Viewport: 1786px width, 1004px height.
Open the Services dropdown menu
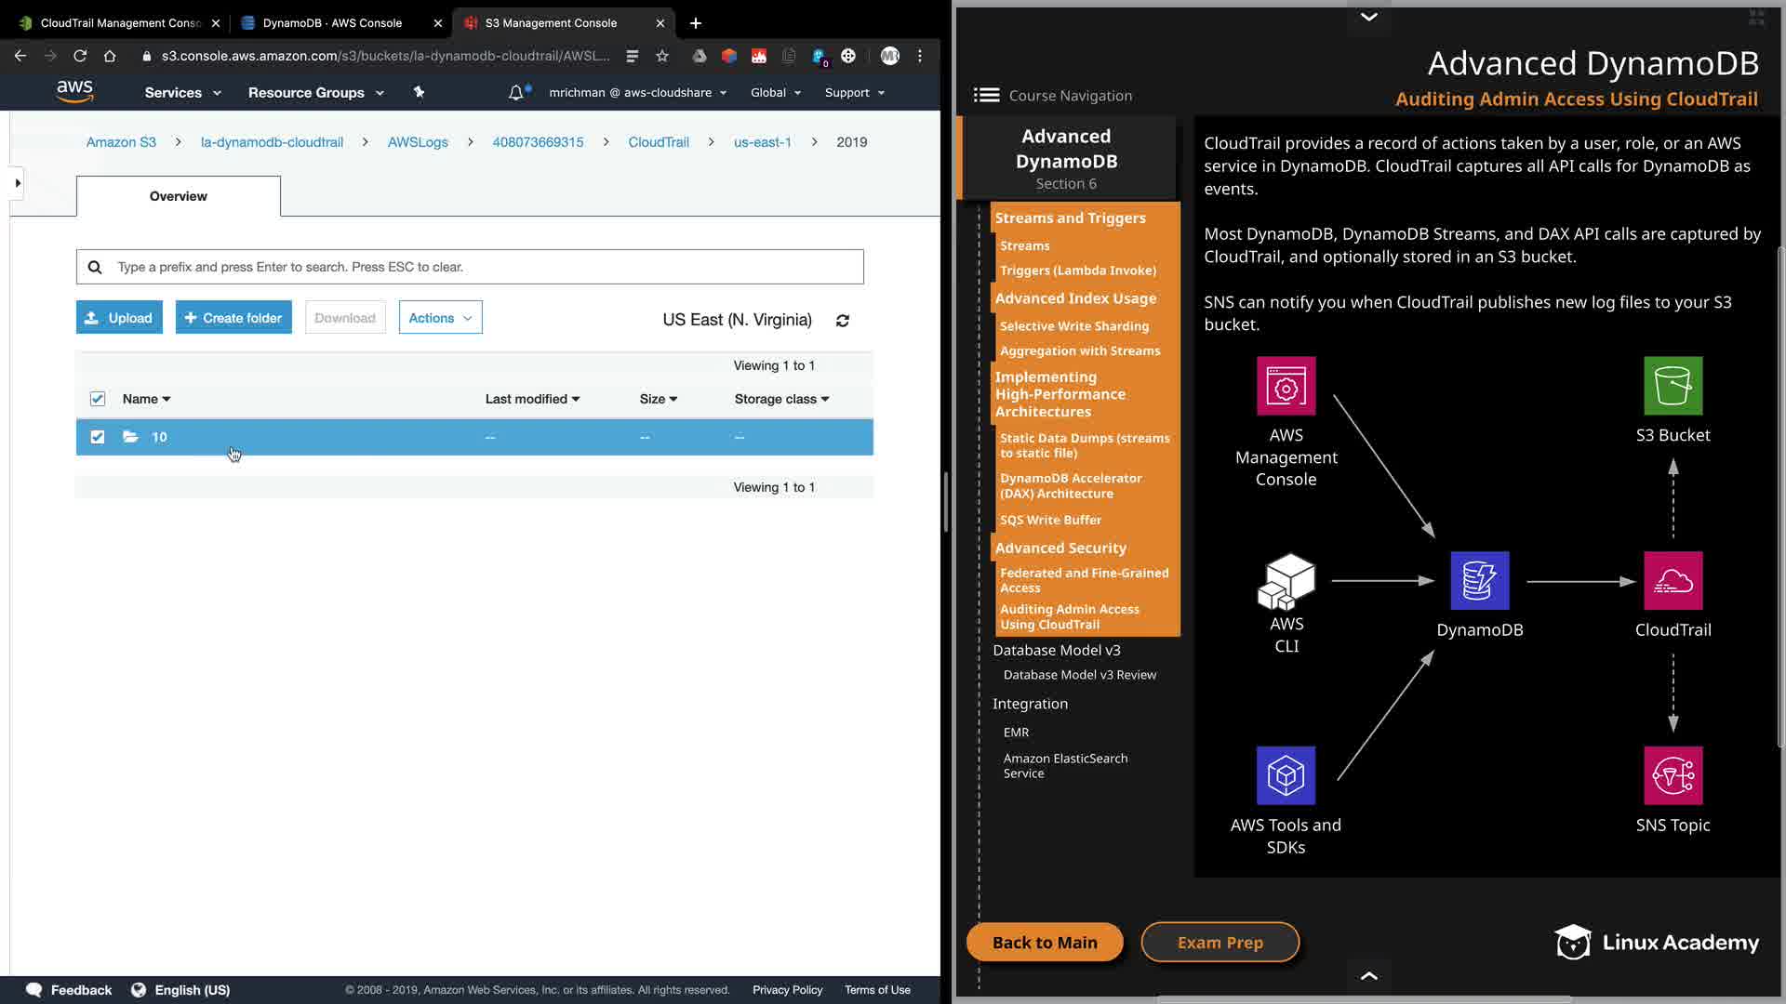[x=182, y=92]
